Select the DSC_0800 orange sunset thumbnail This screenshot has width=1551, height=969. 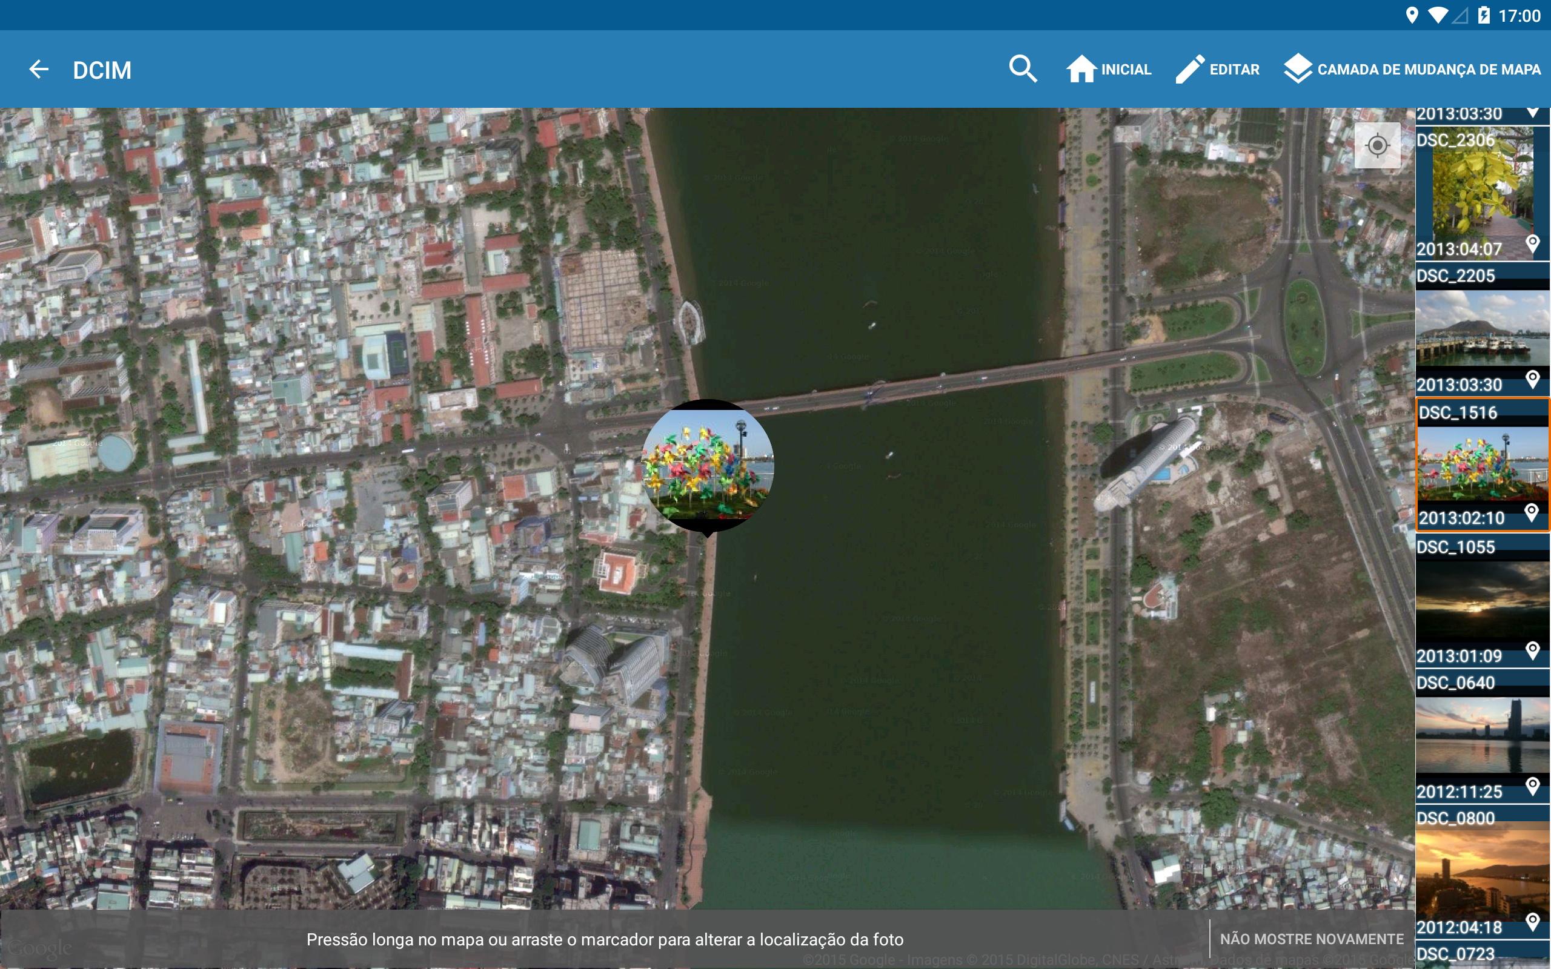click(x=1483, y=873)
